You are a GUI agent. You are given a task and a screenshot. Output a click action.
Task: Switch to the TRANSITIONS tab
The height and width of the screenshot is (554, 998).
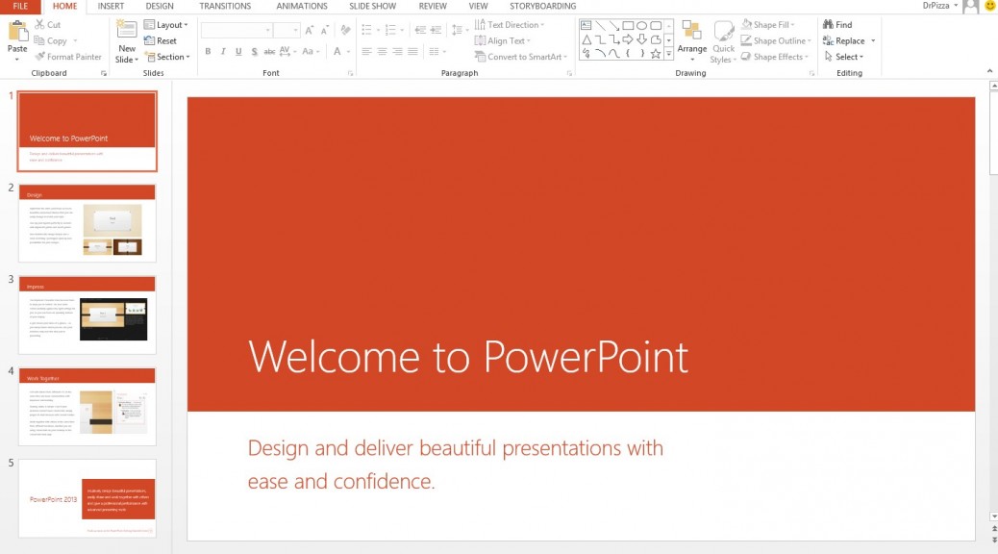pyautogui.click(x=225, y=7)
